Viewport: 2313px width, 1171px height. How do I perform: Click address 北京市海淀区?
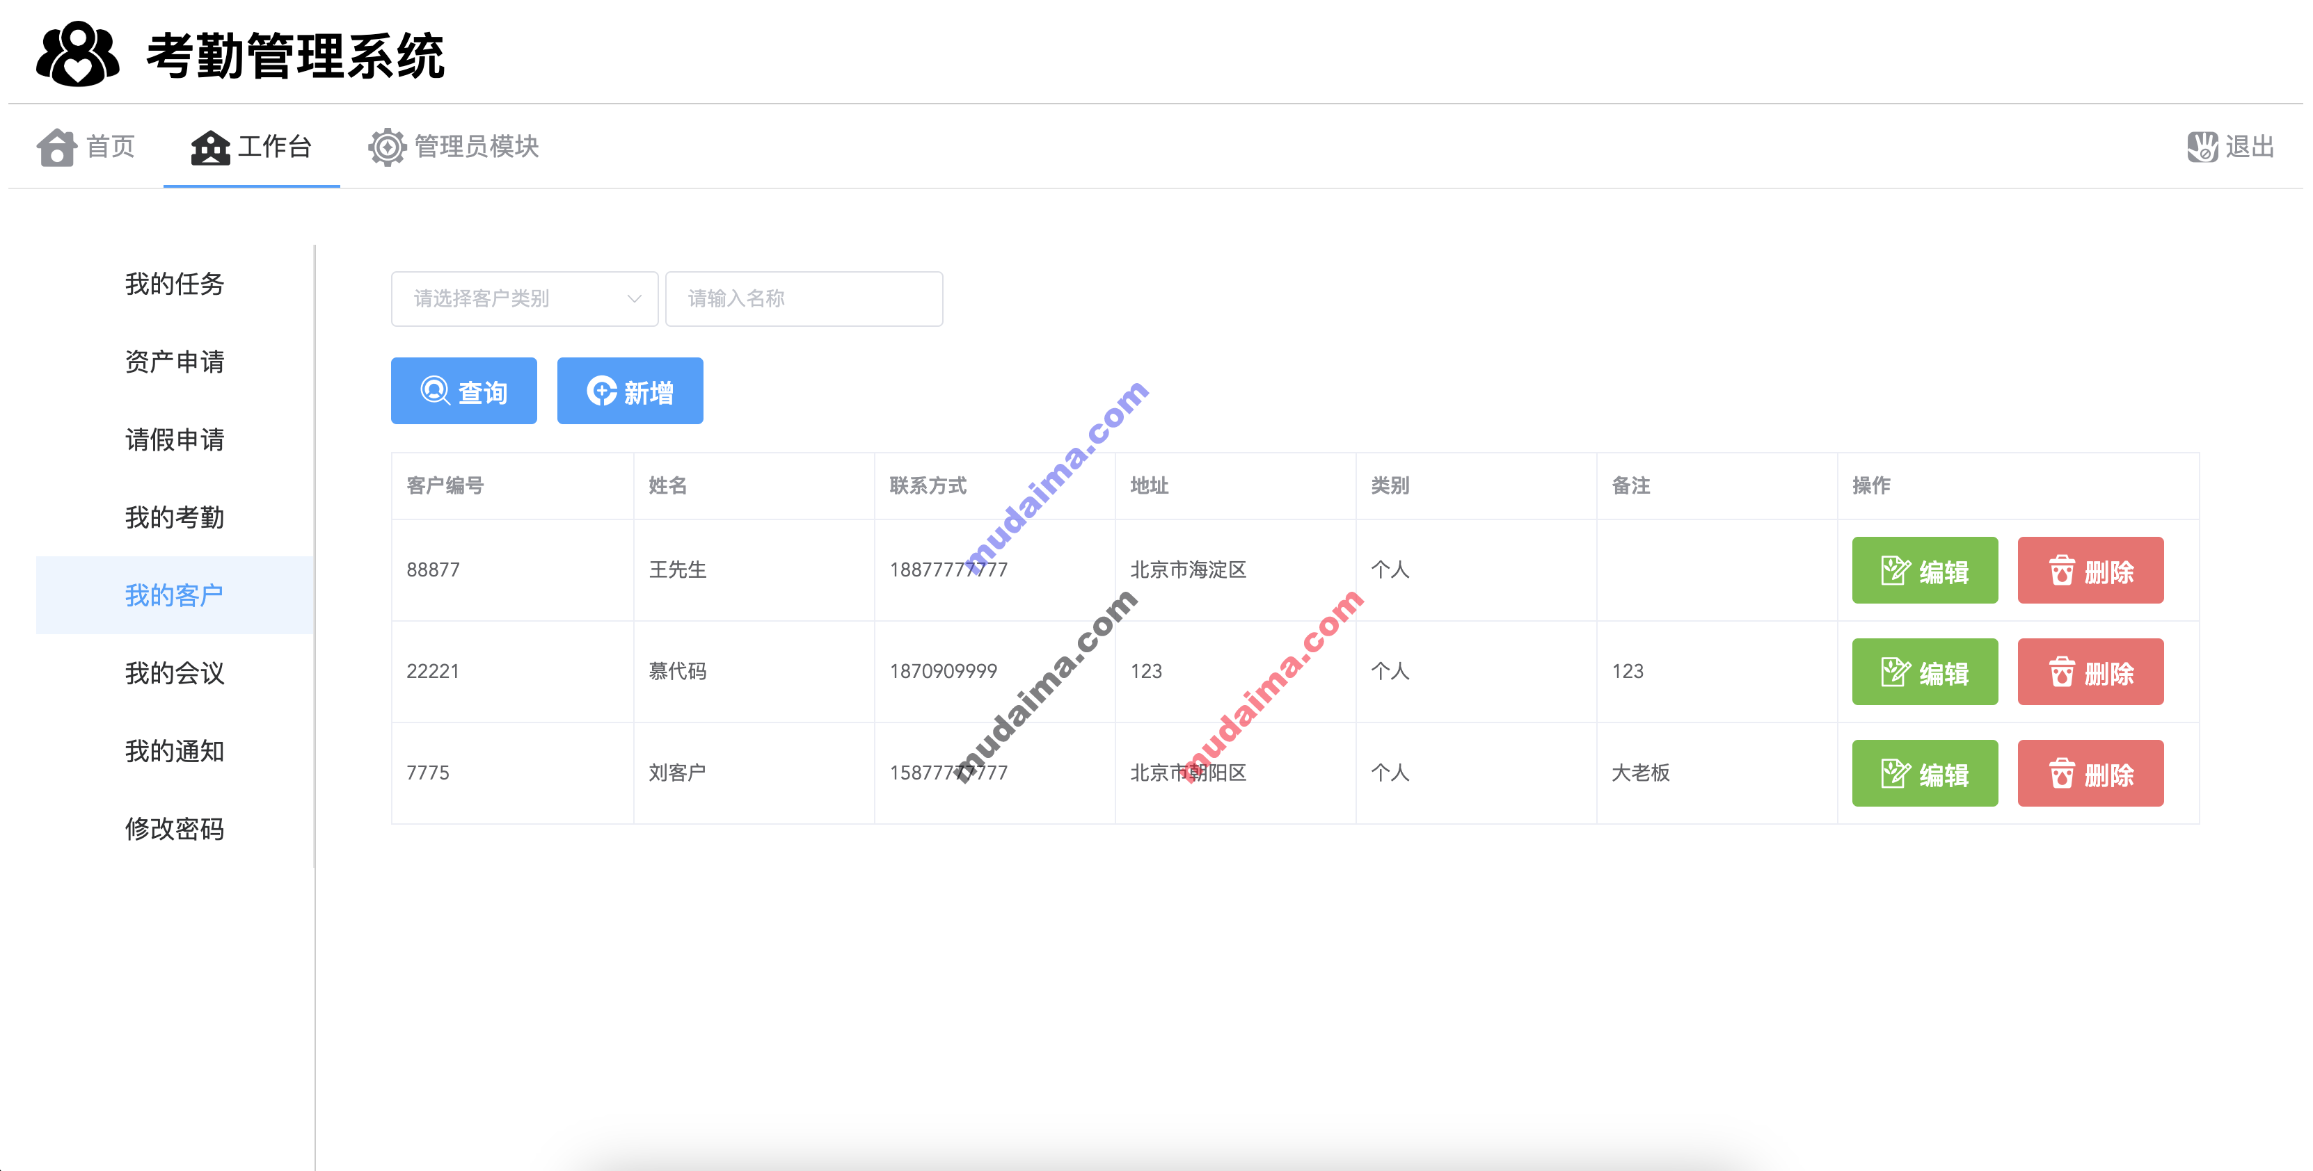(x=1188, y=570)
